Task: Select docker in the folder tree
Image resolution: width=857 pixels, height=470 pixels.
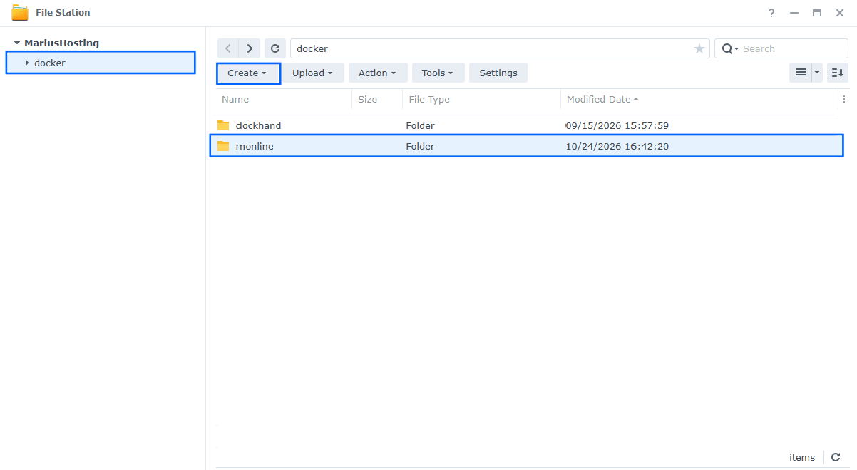Action: click(x=101, y=63)
